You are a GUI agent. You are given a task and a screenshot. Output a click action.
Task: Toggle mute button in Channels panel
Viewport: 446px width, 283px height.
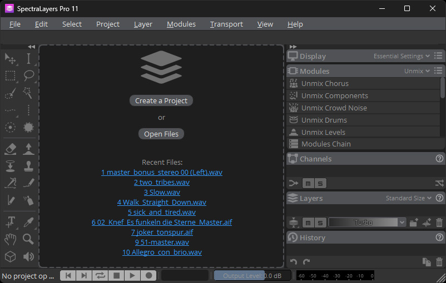[308, 183]
